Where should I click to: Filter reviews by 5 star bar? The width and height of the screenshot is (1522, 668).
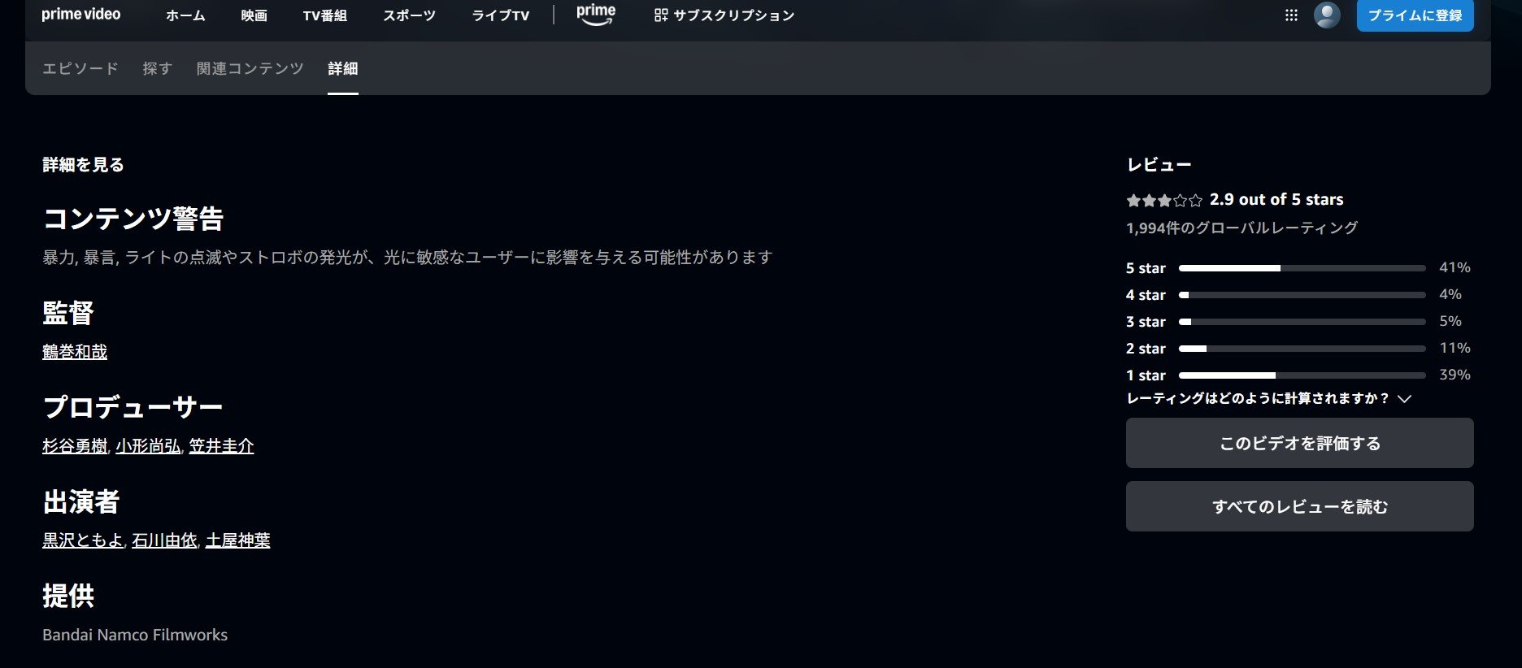coord(1301,268)
